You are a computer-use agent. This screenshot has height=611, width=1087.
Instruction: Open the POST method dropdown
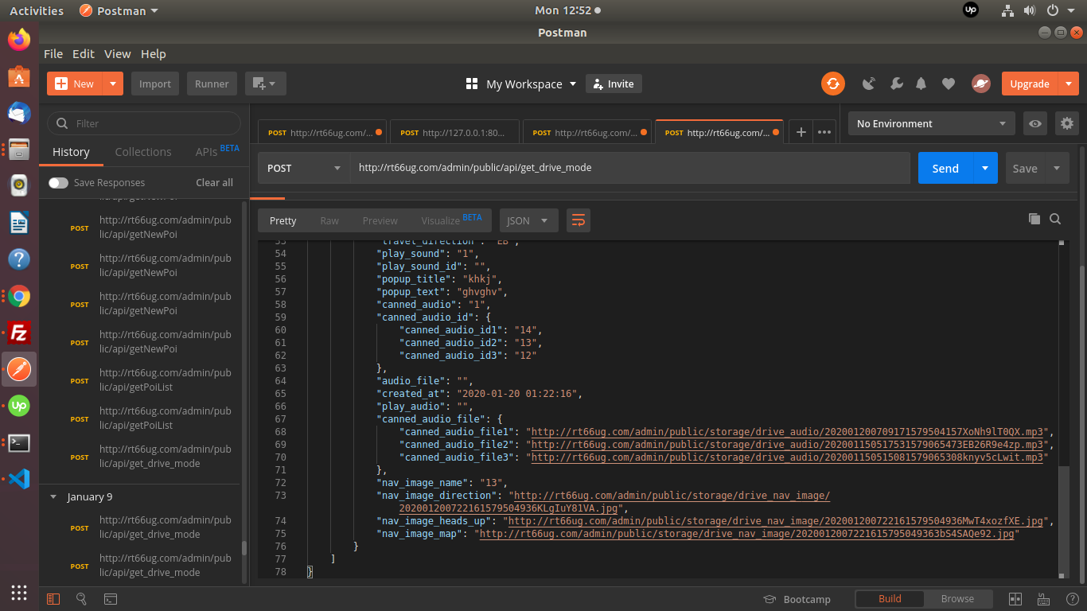click(x=304, y=168)
